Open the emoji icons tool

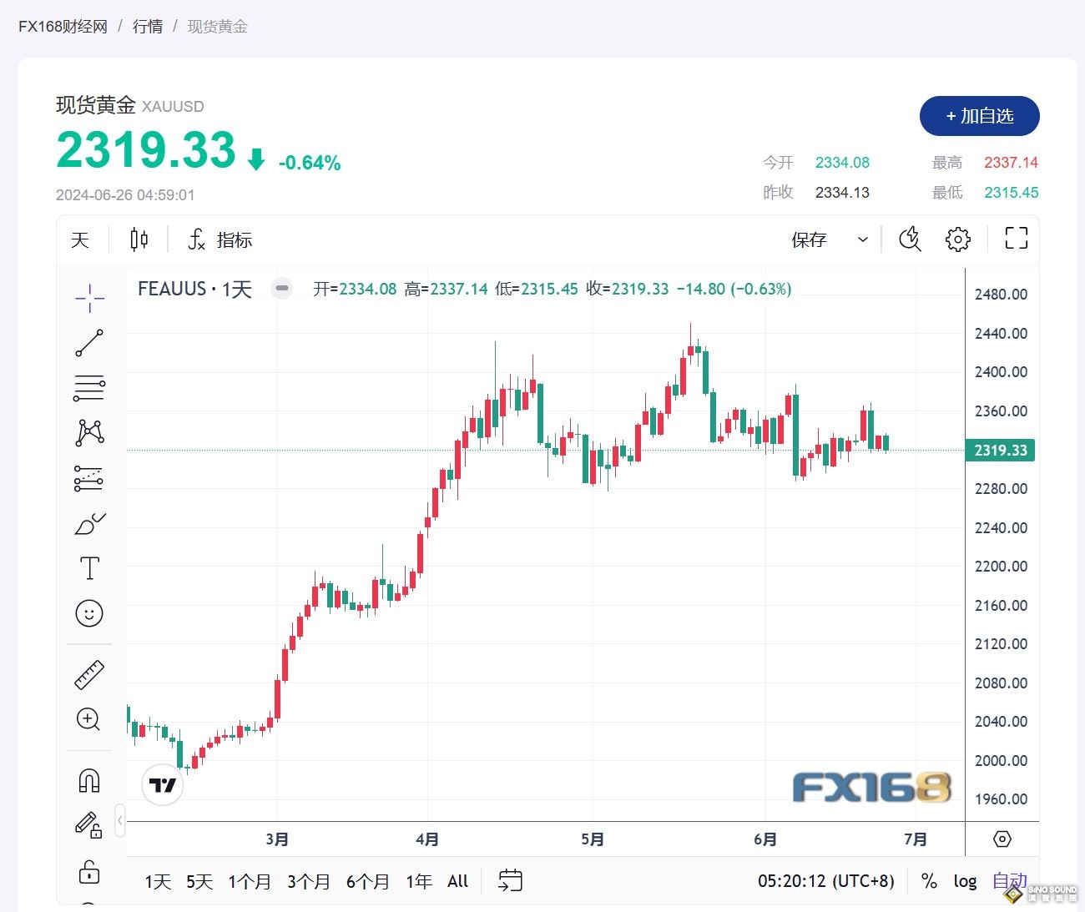(89, 613)
